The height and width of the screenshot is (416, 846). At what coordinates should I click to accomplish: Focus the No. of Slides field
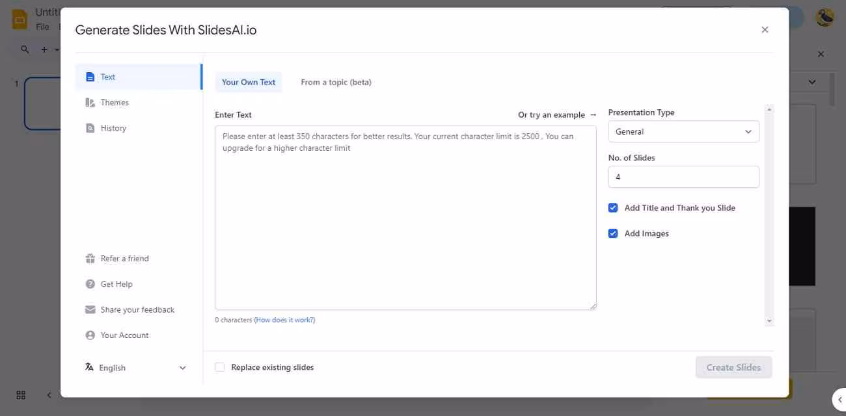click(683, 177)
